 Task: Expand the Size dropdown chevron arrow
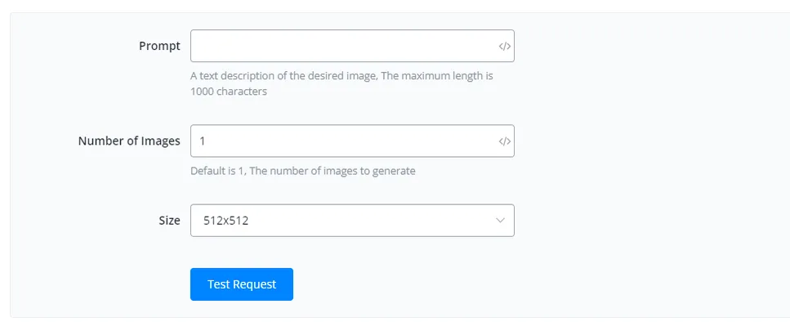point(500,220)
